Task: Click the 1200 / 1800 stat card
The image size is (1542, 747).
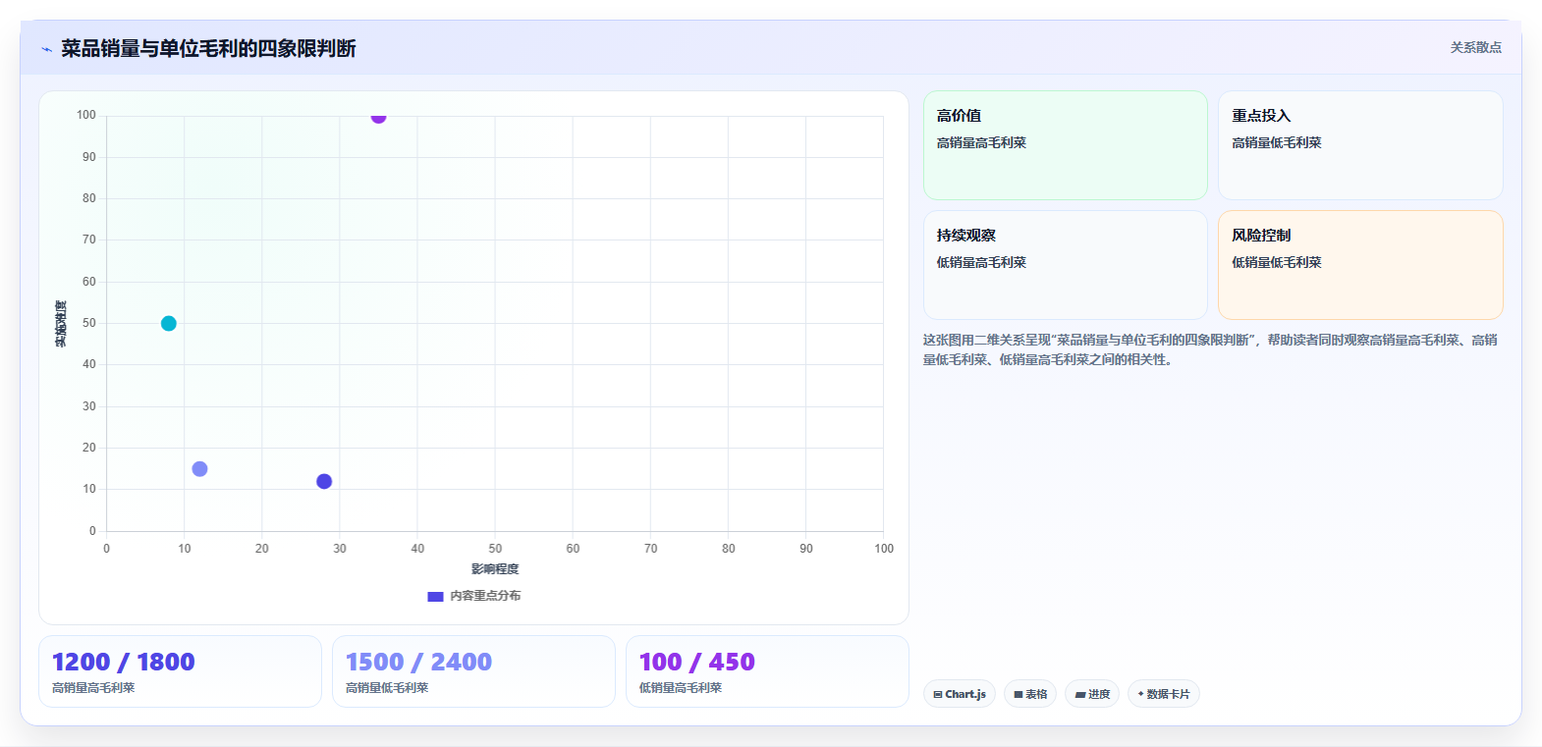Action: [180, 671]
